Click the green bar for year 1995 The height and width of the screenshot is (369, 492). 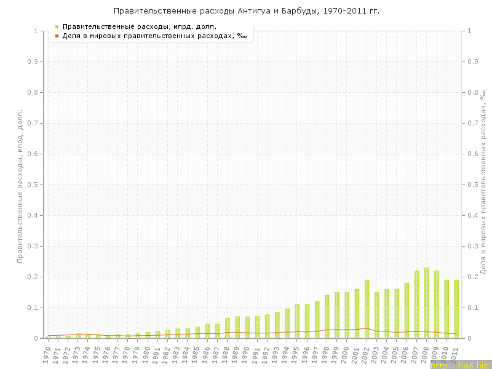pyautogui.click(x=297, y=321)
